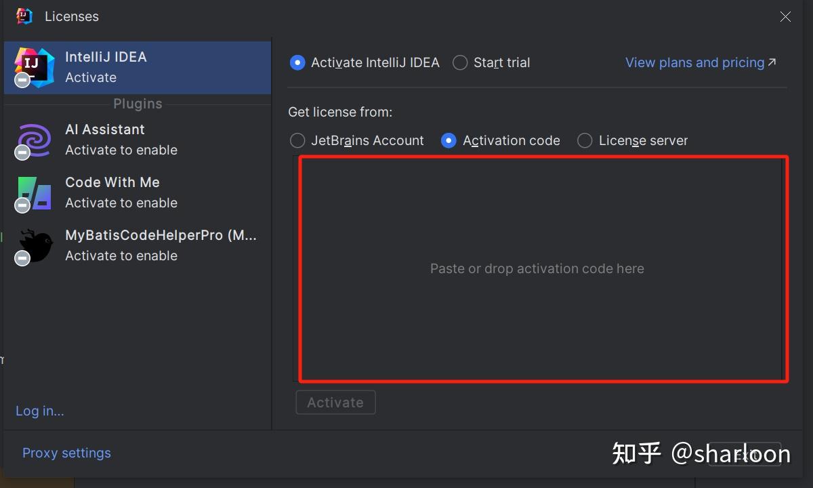Click the external link arrow beside pricing
The image size is (813, 488).
pos(772,62)
